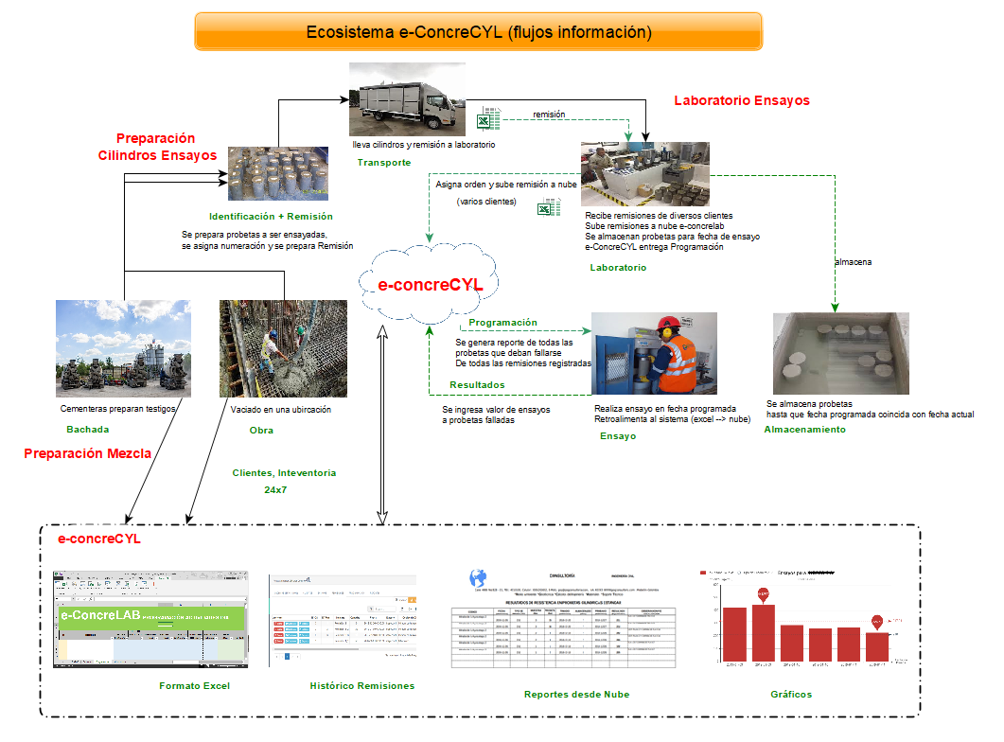Select the e-concreCYL cloud shape
The image size is (1004, 742).
(x=431, y=282)
